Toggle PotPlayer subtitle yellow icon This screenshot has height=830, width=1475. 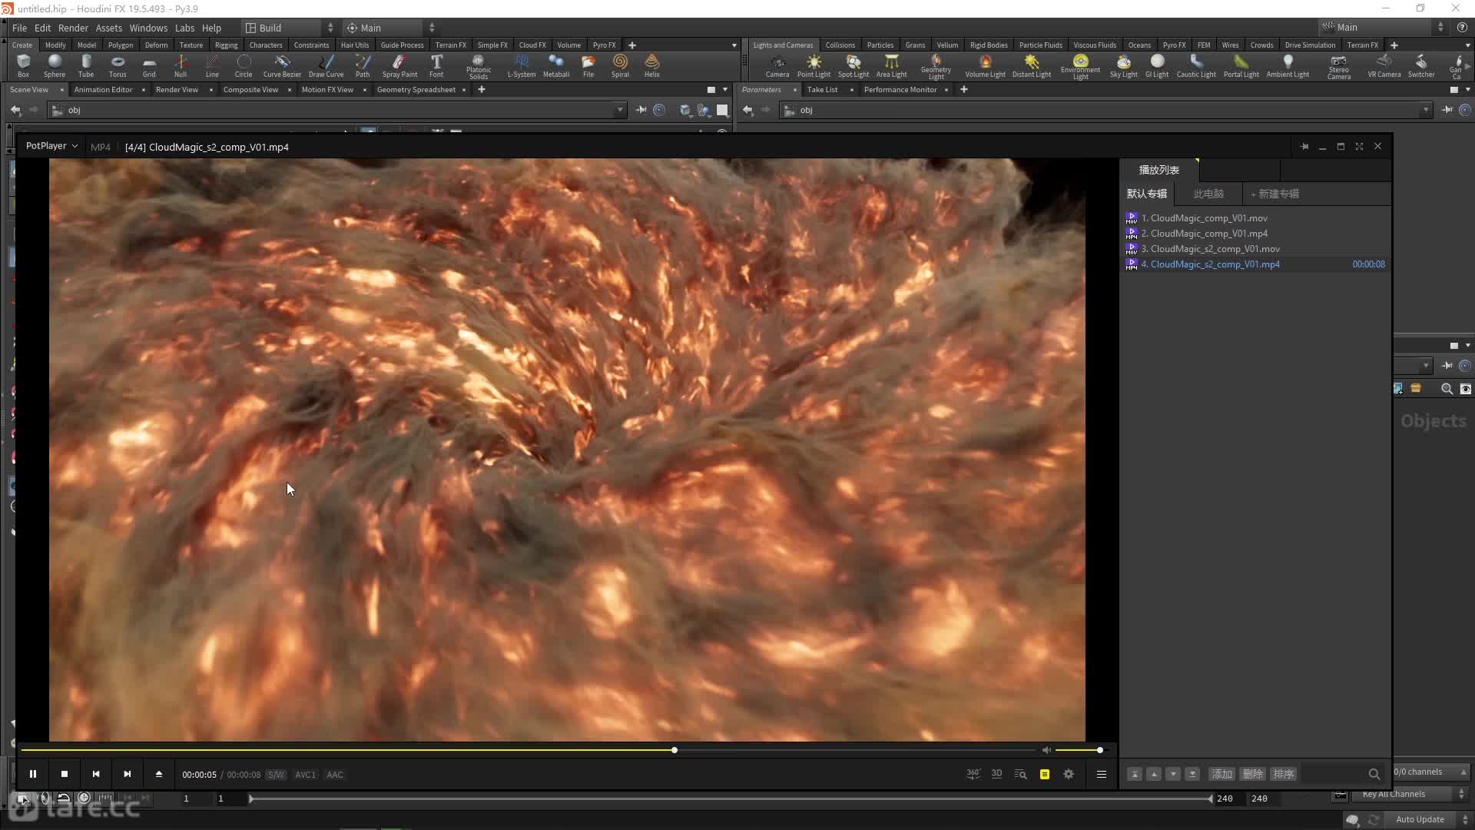pyautogui.click(x=1045, y=774)
